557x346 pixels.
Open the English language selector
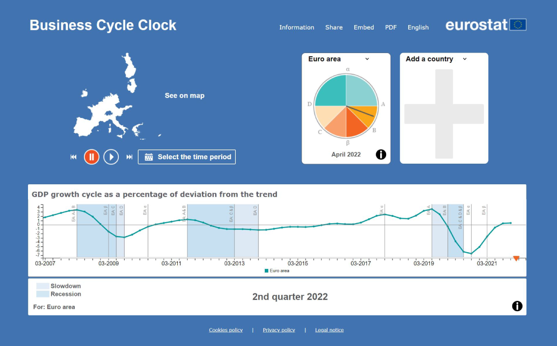[x=418, y=28]
